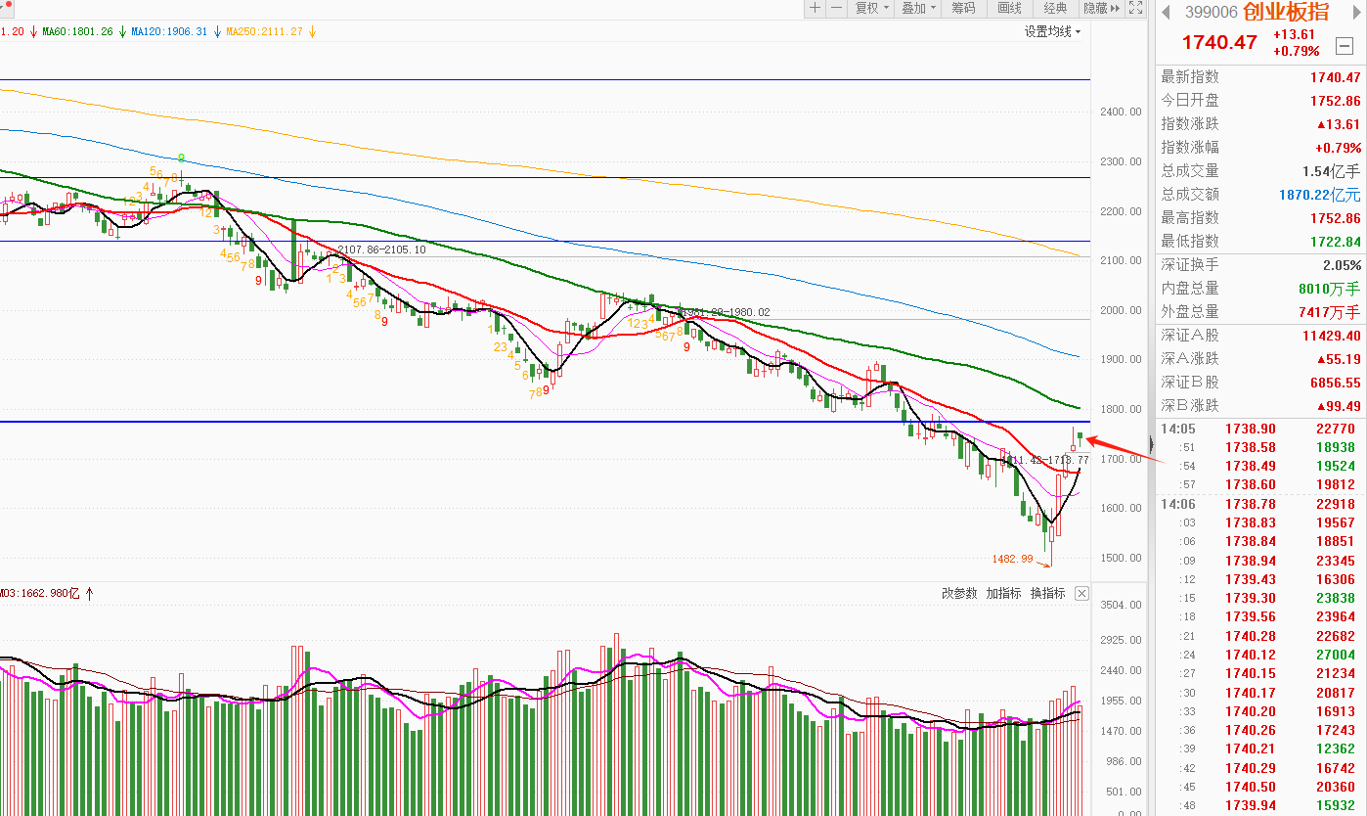Toggle 画线 drawing line mode
This screenshot has width=1367, height=816.
[1009, 9]
